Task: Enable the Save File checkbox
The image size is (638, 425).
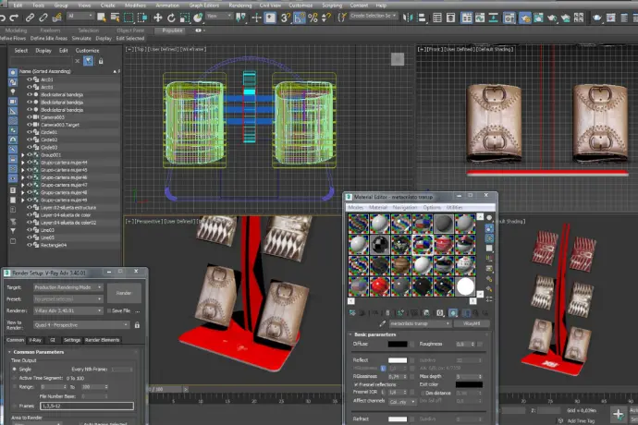Action: [109, 310]
